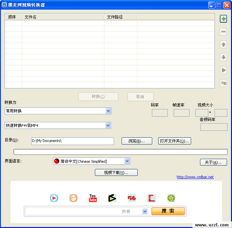The width and height of the screenshot is (232, 228).
Task: Click the orange face video site icon
Action: tap(73, 198)
